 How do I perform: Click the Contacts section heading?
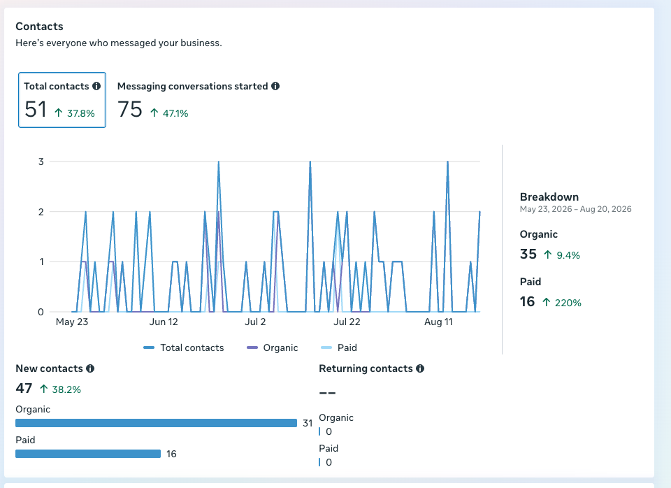[39, 27]
